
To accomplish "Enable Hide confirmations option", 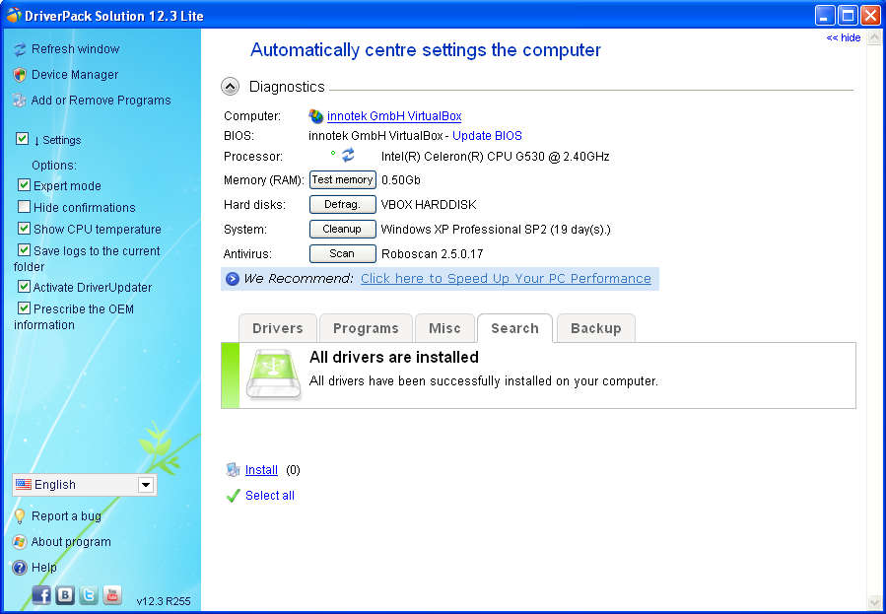I will coord(24,206).
